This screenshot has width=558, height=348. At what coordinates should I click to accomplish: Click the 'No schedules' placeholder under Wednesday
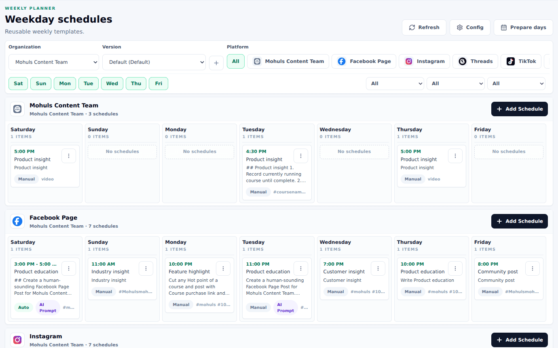[x=354, y=152]
